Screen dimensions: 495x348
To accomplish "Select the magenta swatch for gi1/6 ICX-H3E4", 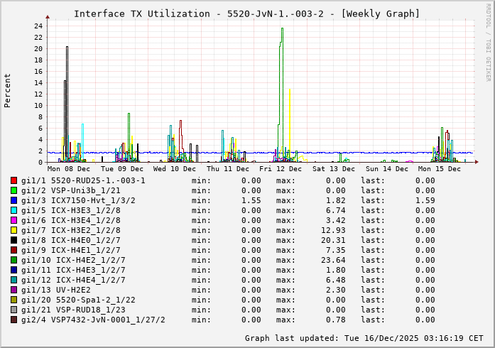I will tap(13, 220).
